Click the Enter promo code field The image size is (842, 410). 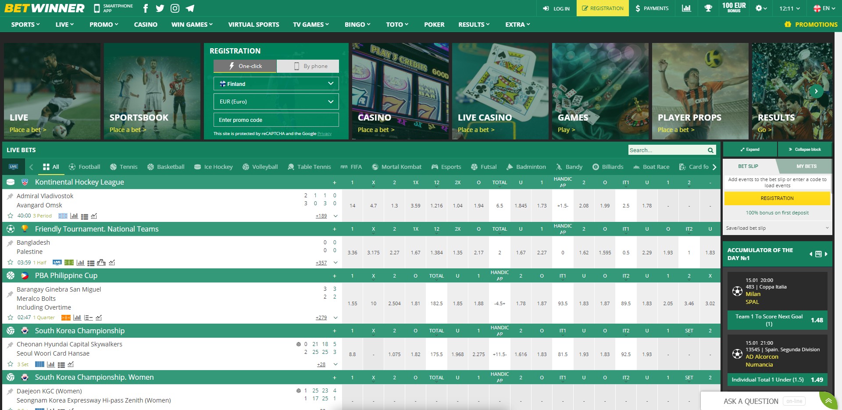(276, 120)
